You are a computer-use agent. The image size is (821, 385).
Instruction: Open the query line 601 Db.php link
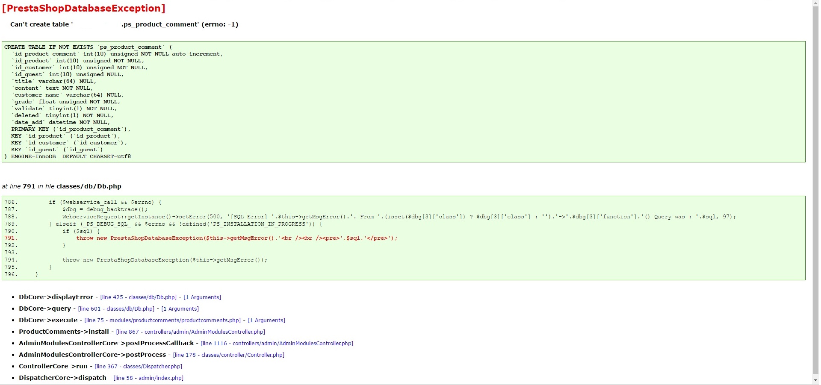tap(116, 309)
